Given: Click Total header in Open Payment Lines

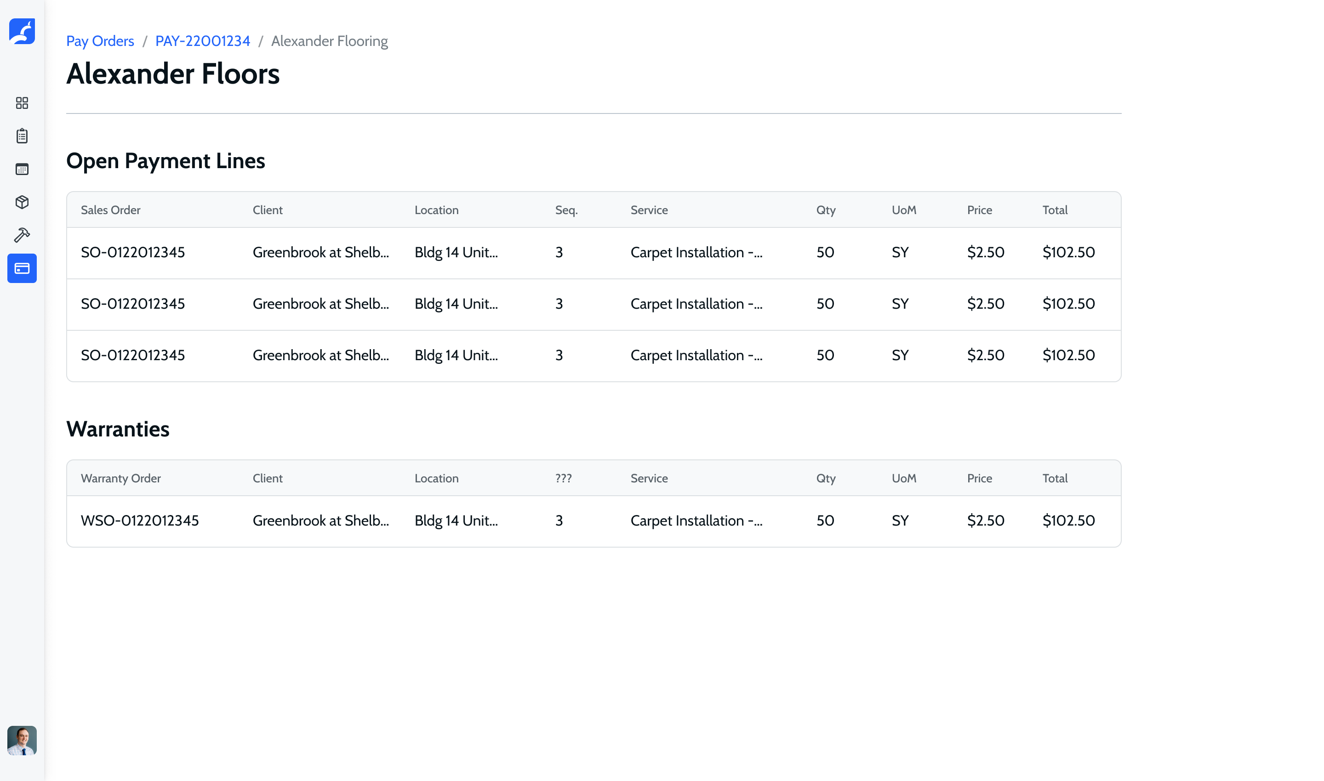Looking at the screenshot, I should coord(1054,210).
